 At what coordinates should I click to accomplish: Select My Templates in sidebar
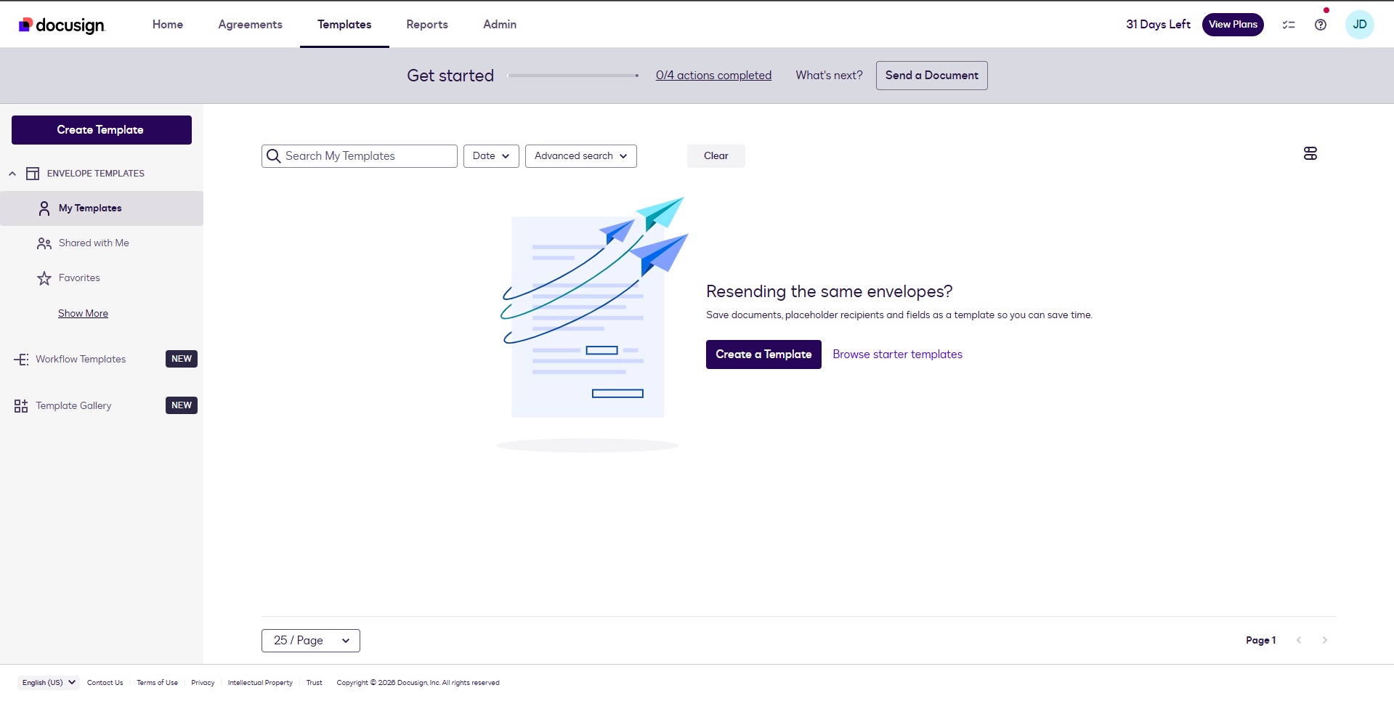click(x=102, y=208)
